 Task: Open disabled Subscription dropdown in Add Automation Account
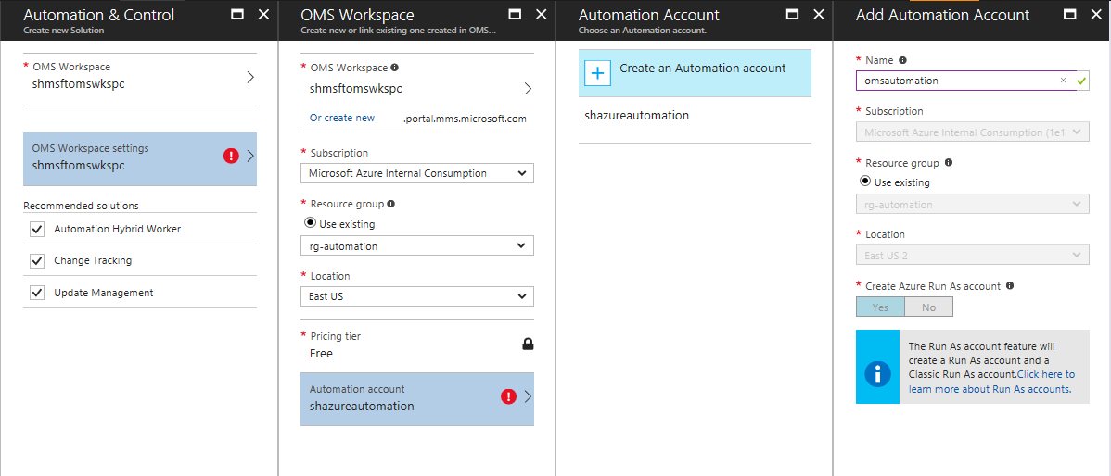coord(972,132)
